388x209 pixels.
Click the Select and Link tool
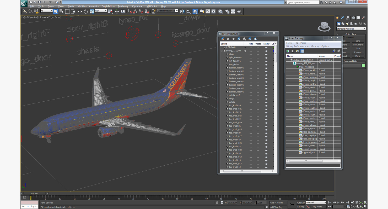(x=24, y=11)
